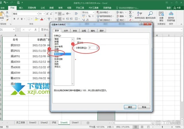The image size is (184, 129).
Task: Switch to the Alignment tab in dialog
Action: point(66,31)
